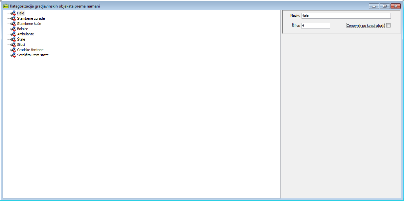Screen dimensions: 404x201
Task: Click the Ambulante node icon
Action: click(x=13, y=34)
